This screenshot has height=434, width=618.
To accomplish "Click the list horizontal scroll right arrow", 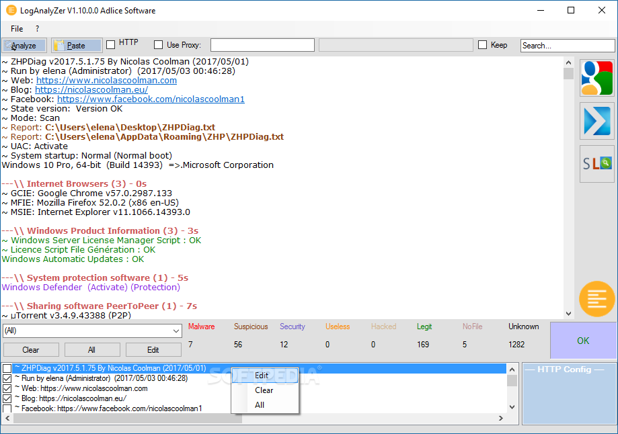I will [x=501, y=419].
